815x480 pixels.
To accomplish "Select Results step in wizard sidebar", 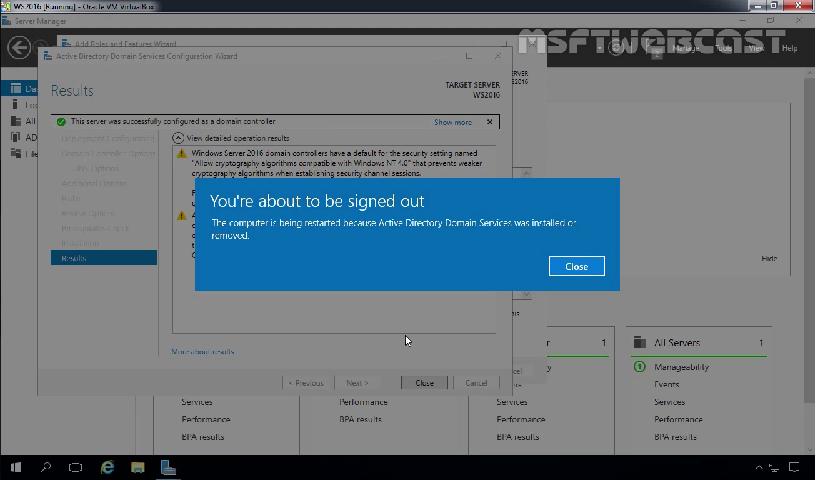I will tap(104, 257).
